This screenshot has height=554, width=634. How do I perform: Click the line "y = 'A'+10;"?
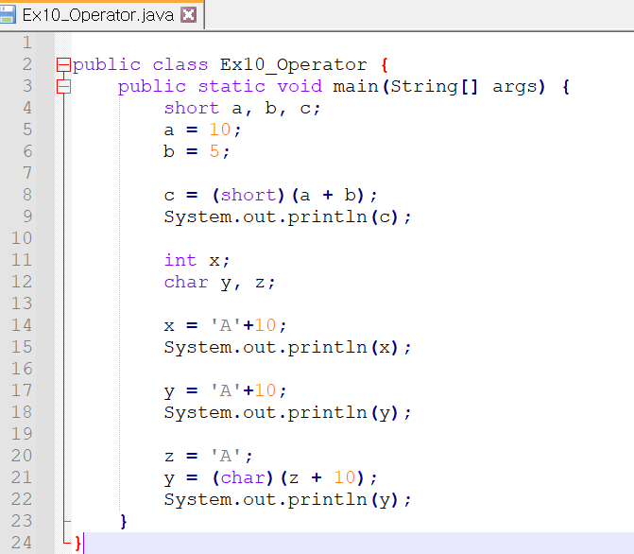(225, 390)
